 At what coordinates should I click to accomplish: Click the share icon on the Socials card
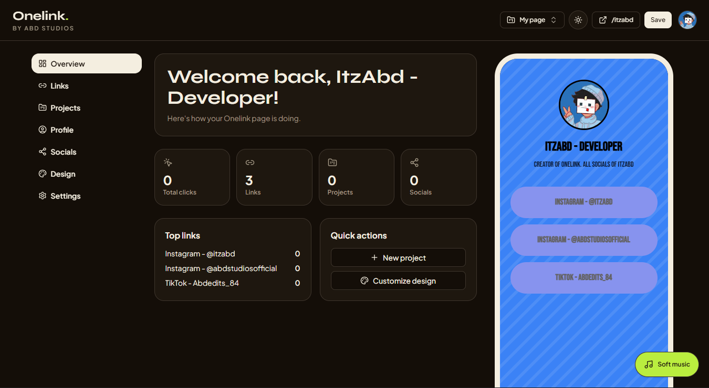(414, 163)
